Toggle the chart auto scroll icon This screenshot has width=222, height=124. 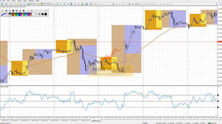pyautogui.click(x=75, y=4)
